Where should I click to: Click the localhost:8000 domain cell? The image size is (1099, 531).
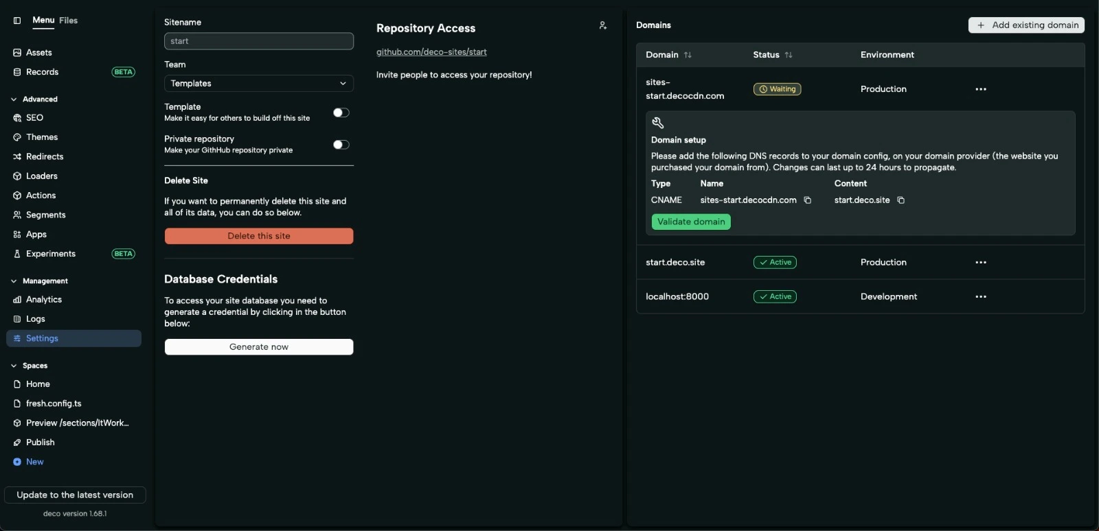[x=677, y=296]
